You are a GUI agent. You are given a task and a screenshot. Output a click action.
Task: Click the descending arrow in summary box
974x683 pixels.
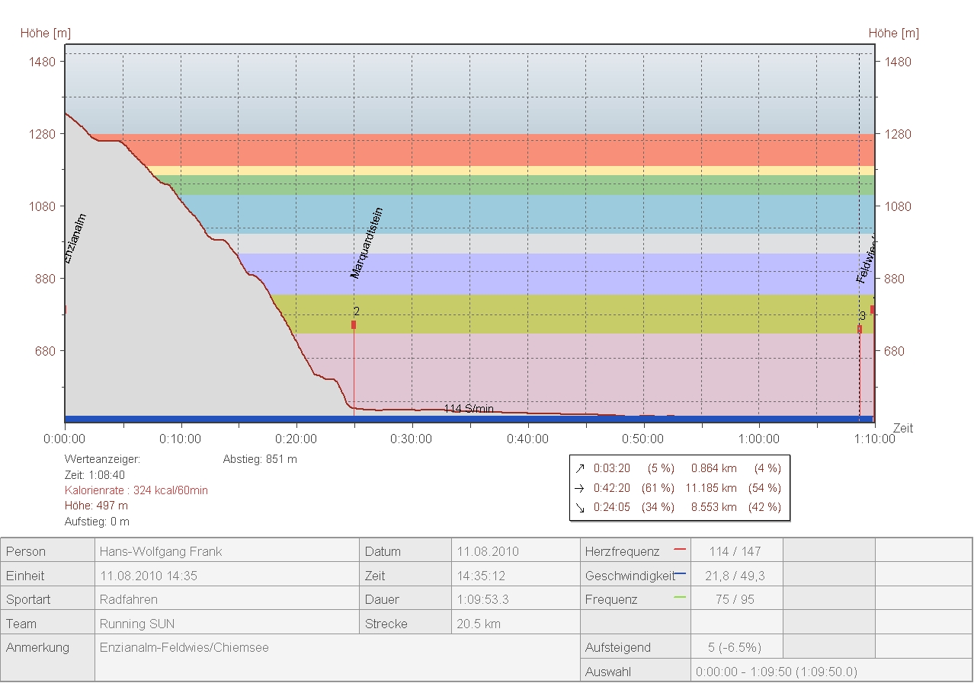coord(580,507)
